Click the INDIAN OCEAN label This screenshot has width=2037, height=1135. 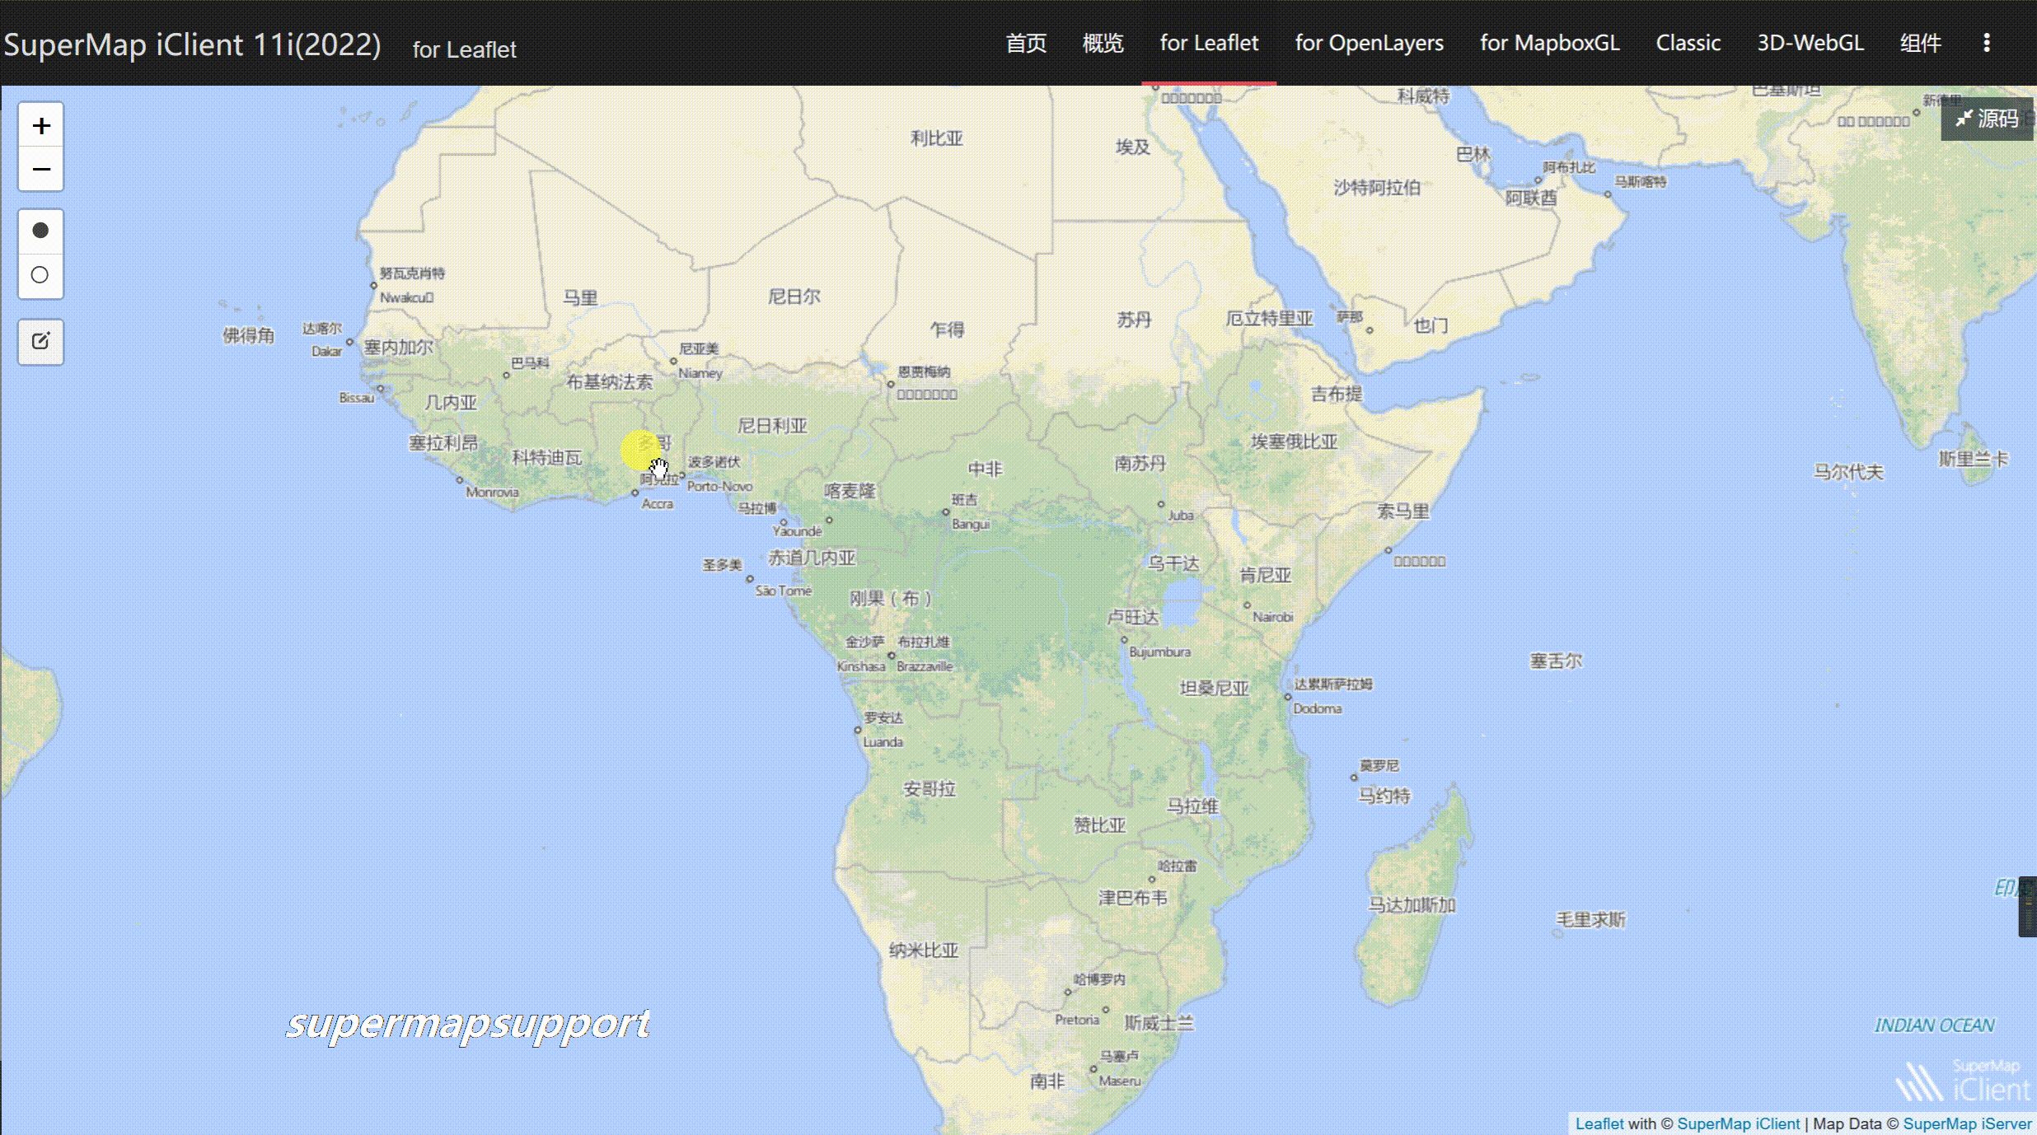pyautogui.click(x=1934, y=1025)
